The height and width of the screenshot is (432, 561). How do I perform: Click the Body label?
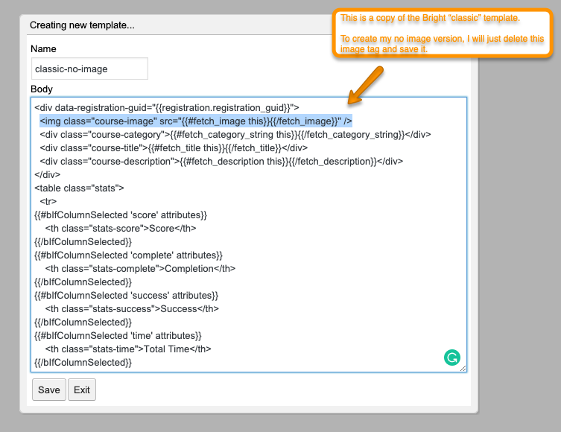point(42,89)
